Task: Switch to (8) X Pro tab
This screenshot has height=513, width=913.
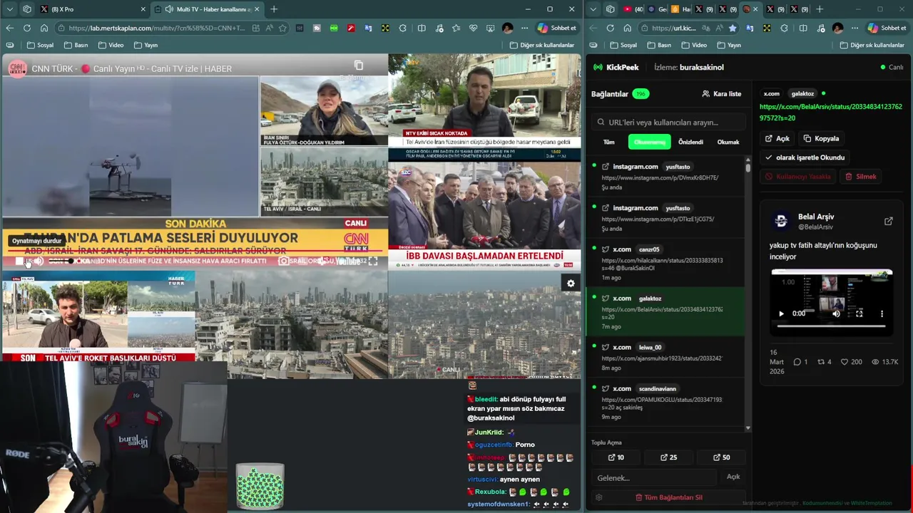Action: coord(93,9)
